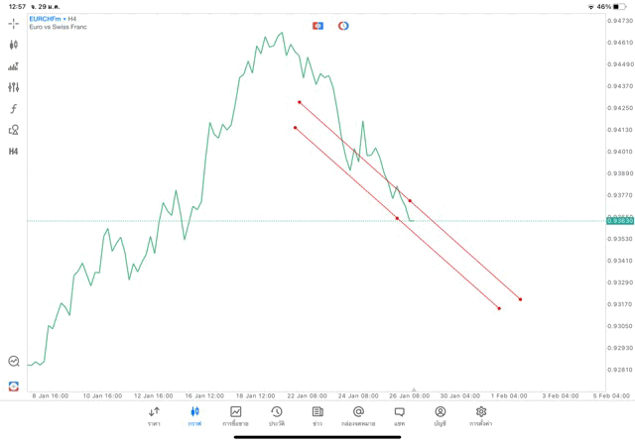The image size is (635, 443).
Task: Open the ประวัติ (History) tab
Action: 276,415
